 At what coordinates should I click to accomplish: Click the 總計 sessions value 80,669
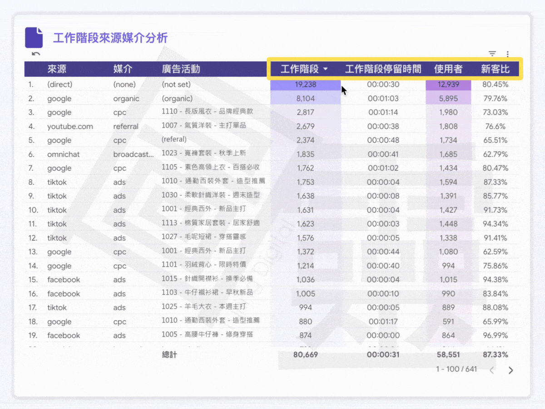305,354
